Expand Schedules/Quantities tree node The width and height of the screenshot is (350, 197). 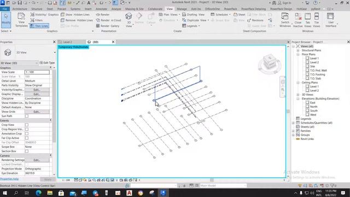pyautogui.click(x=294, y=123)
